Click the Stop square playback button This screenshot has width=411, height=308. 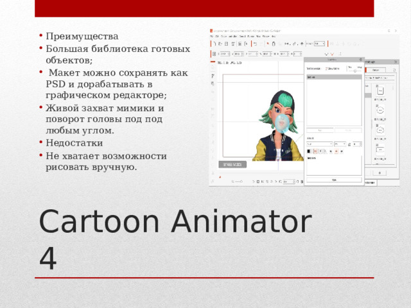click(x=258, y=182)
